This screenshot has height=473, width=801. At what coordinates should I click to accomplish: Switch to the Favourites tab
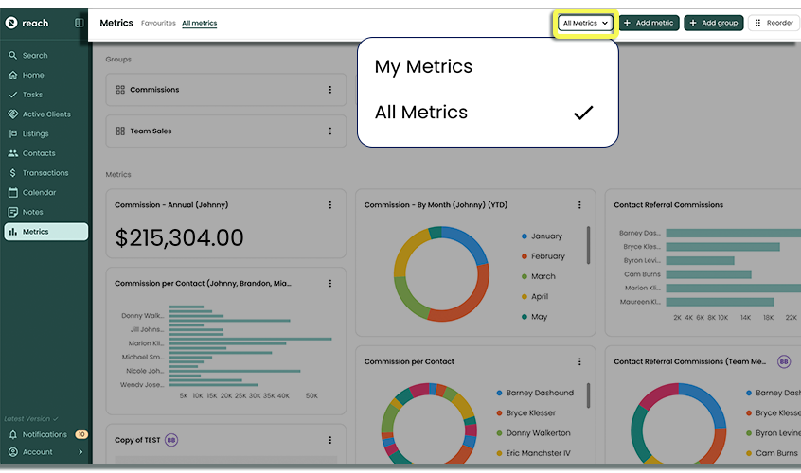[x=158, y=23]
